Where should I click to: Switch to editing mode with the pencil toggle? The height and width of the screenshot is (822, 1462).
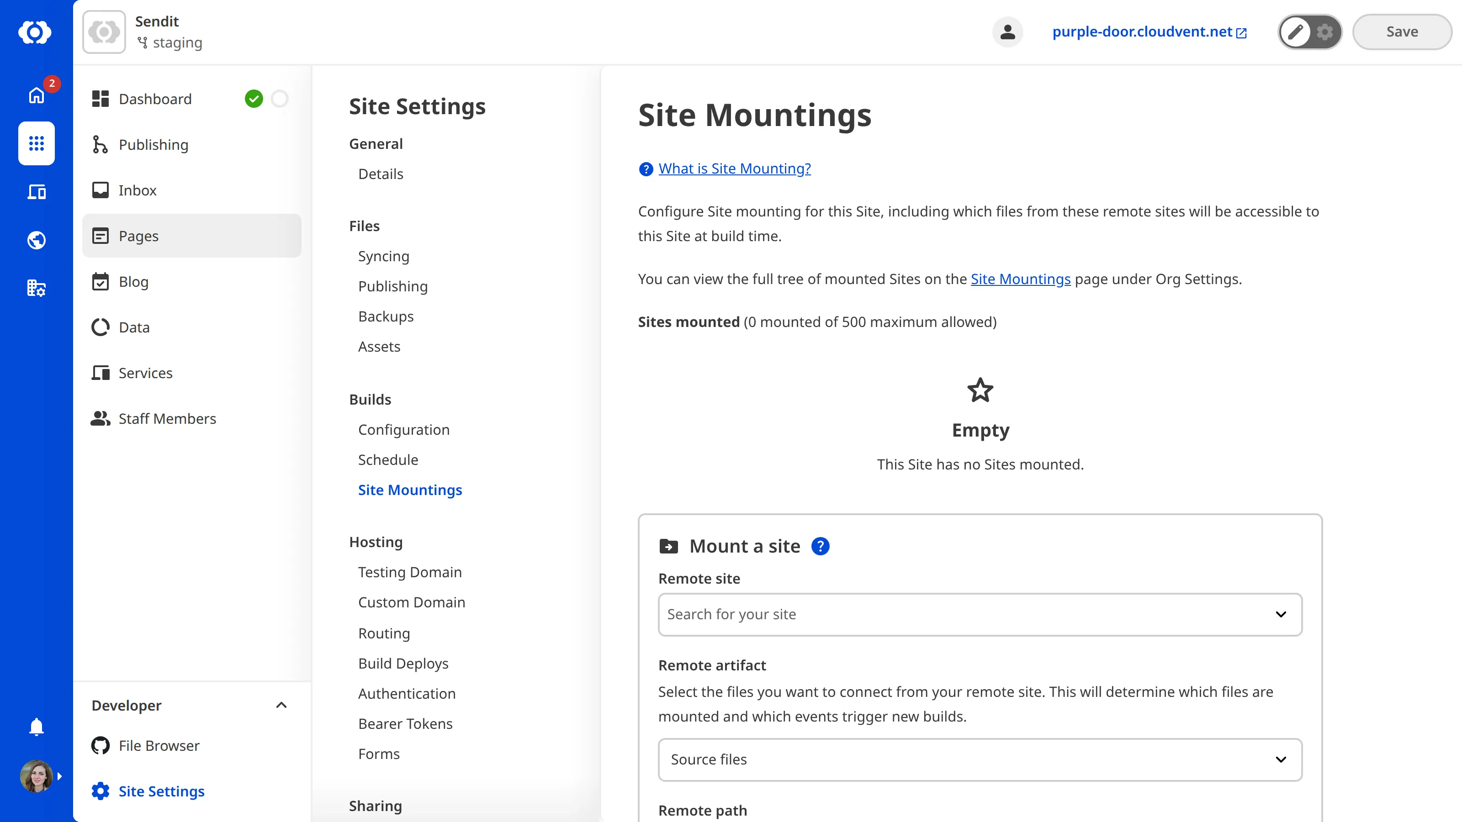pyautogui.click(x=1296, y=32)
